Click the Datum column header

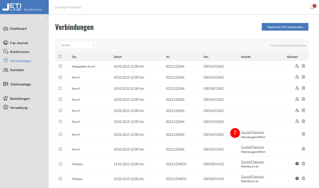point(118,57)
